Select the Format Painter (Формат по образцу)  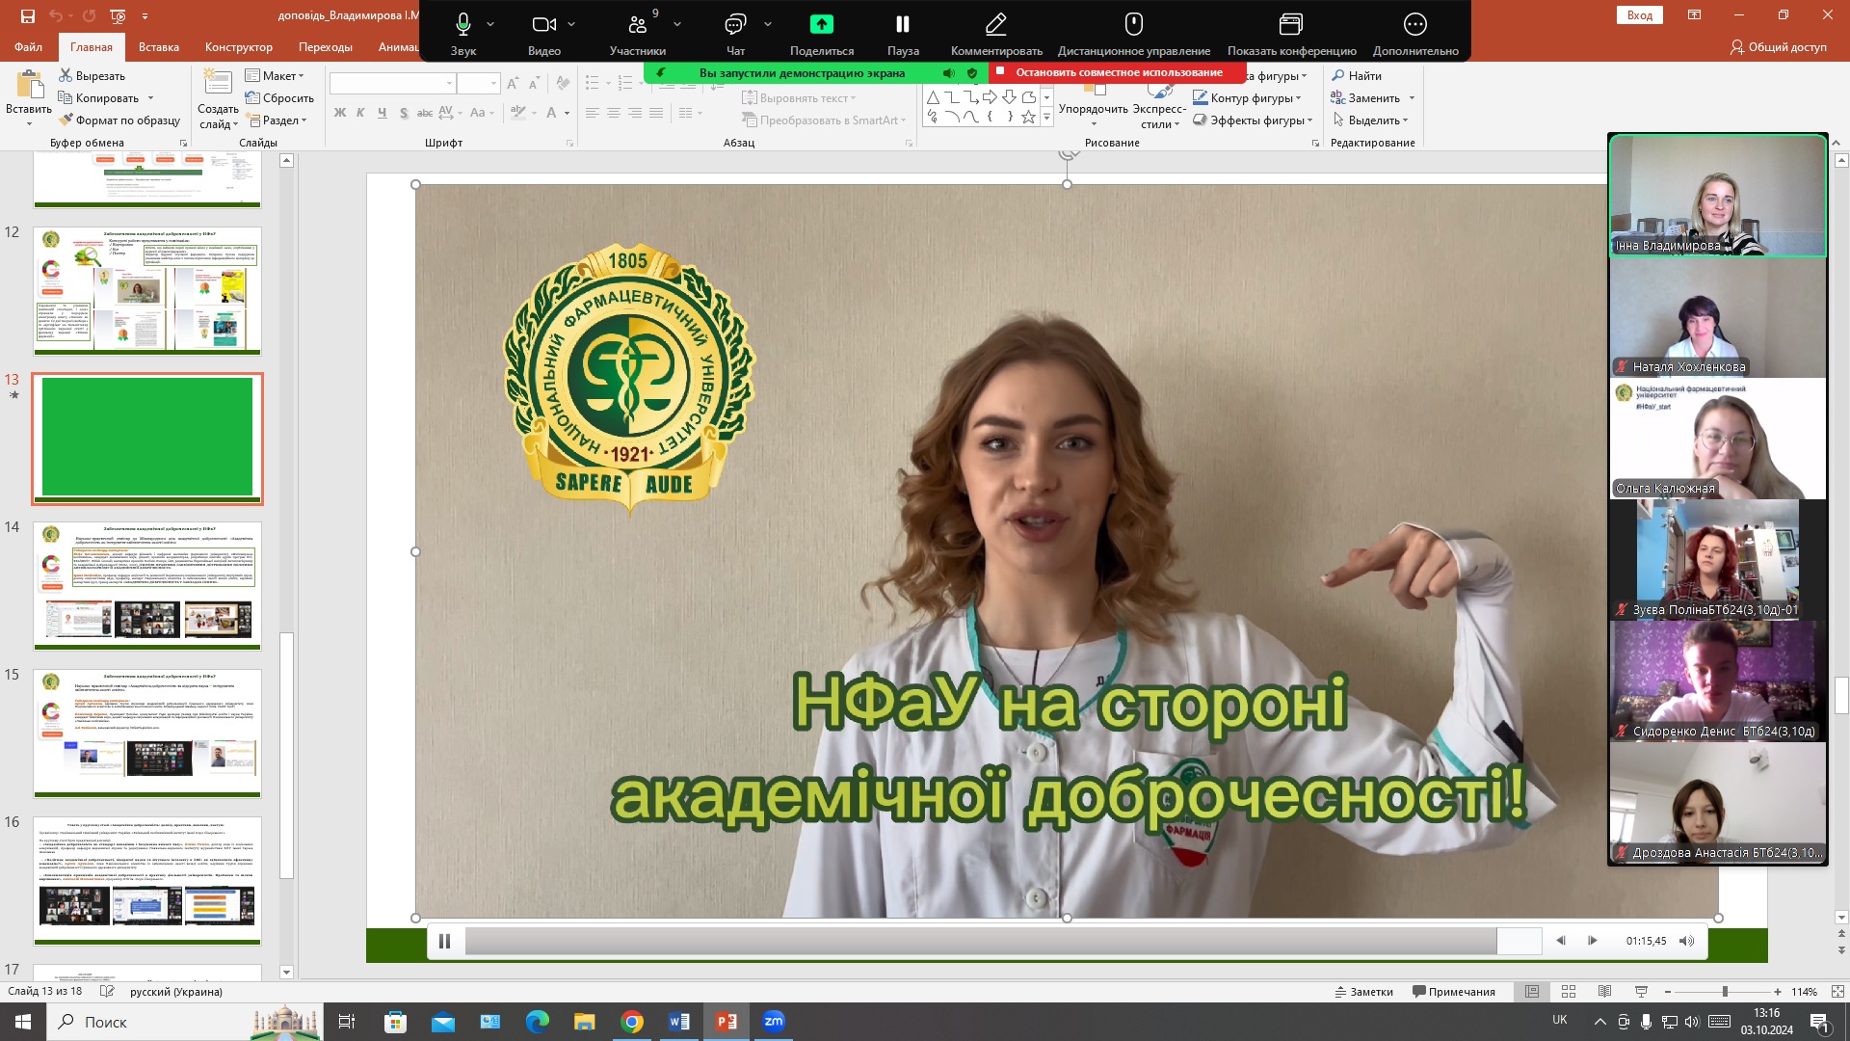click(x=119, y=120)
